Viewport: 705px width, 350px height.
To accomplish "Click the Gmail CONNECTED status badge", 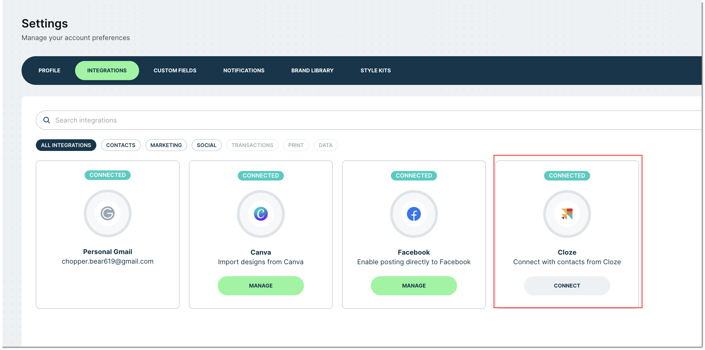I will coord(108,175).
